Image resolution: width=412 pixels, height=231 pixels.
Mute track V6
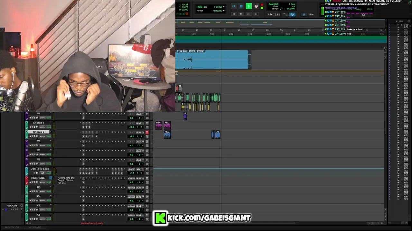click(37, 155)
